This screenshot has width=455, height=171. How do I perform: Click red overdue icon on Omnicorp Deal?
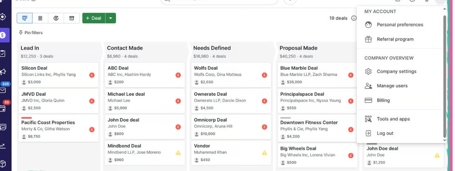(x=264, y=127)
